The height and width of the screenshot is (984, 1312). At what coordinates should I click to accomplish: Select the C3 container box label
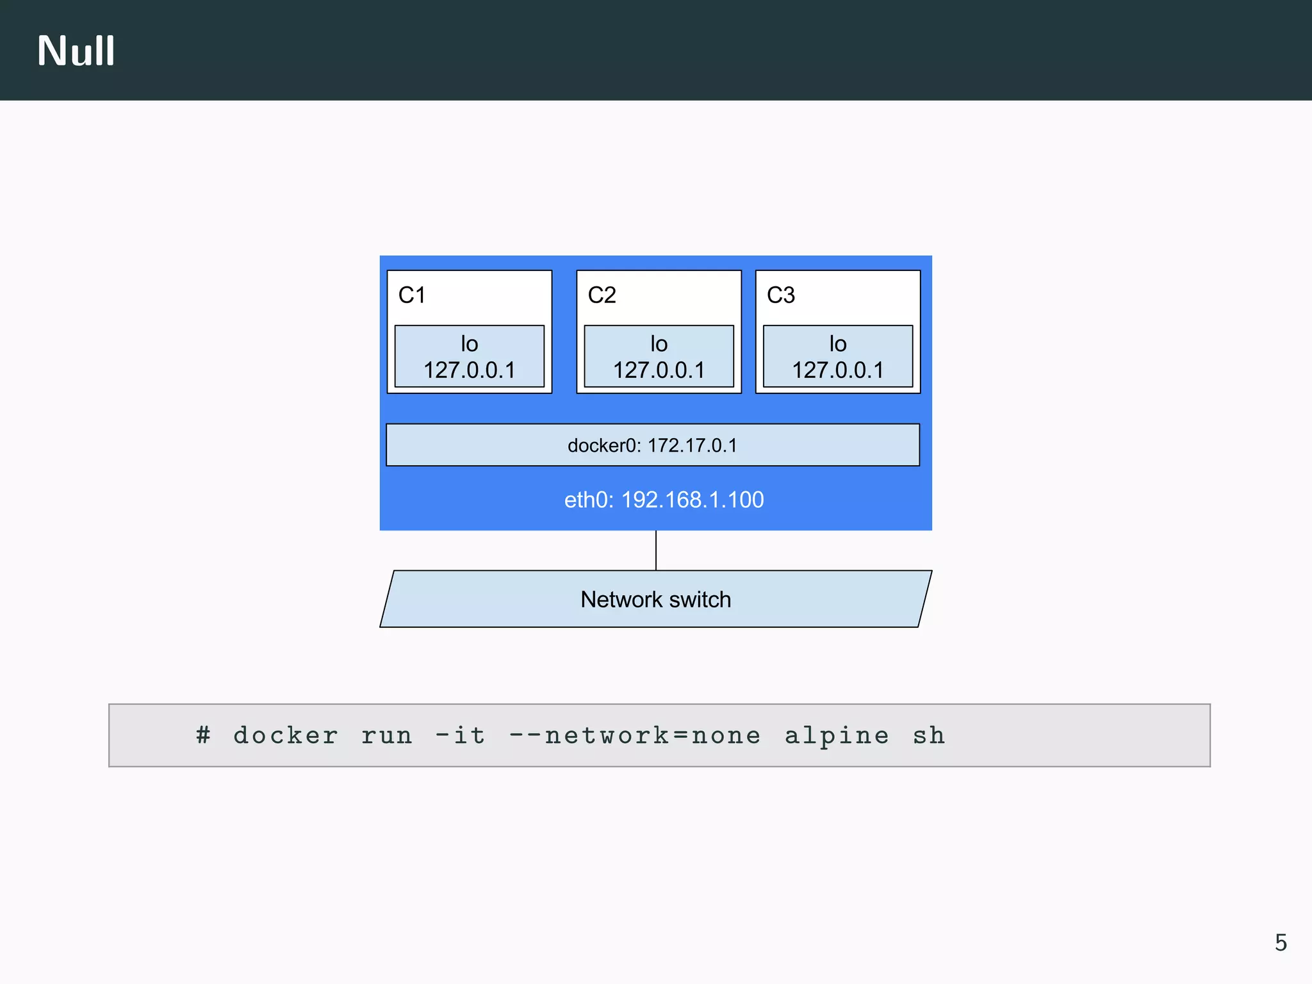[x=780, y=295]
